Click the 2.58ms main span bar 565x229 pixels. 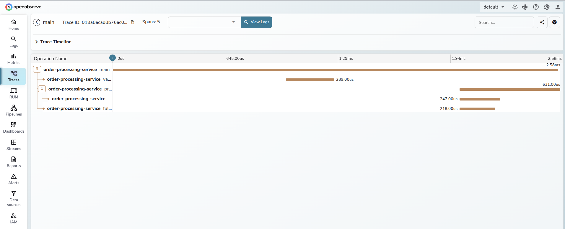point(336,70)
